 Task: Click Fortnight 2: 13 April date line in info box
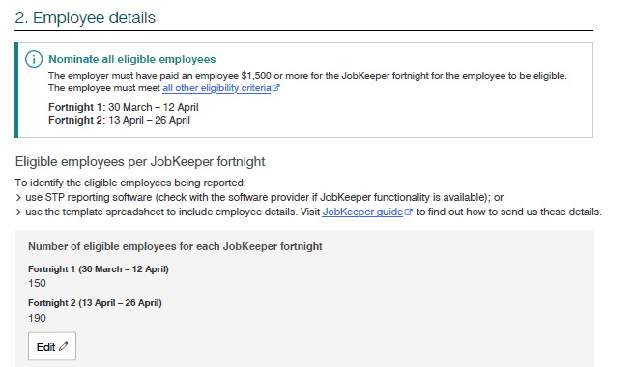coord(119,120)
